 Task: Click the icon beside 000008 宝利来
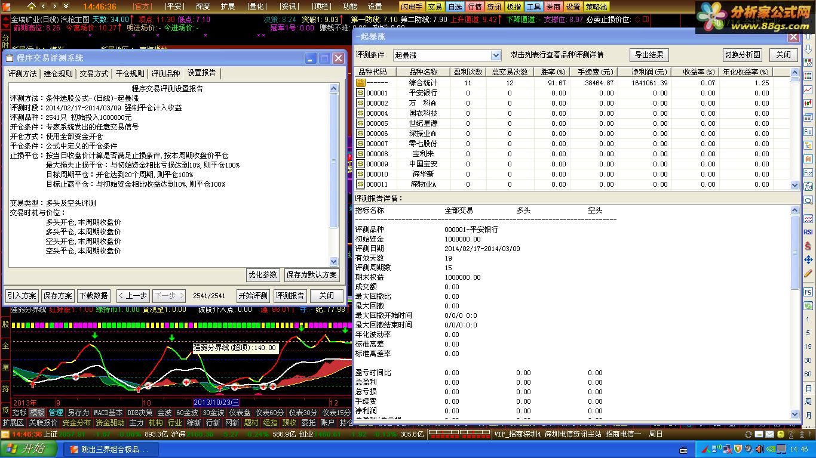click(361, 154)
